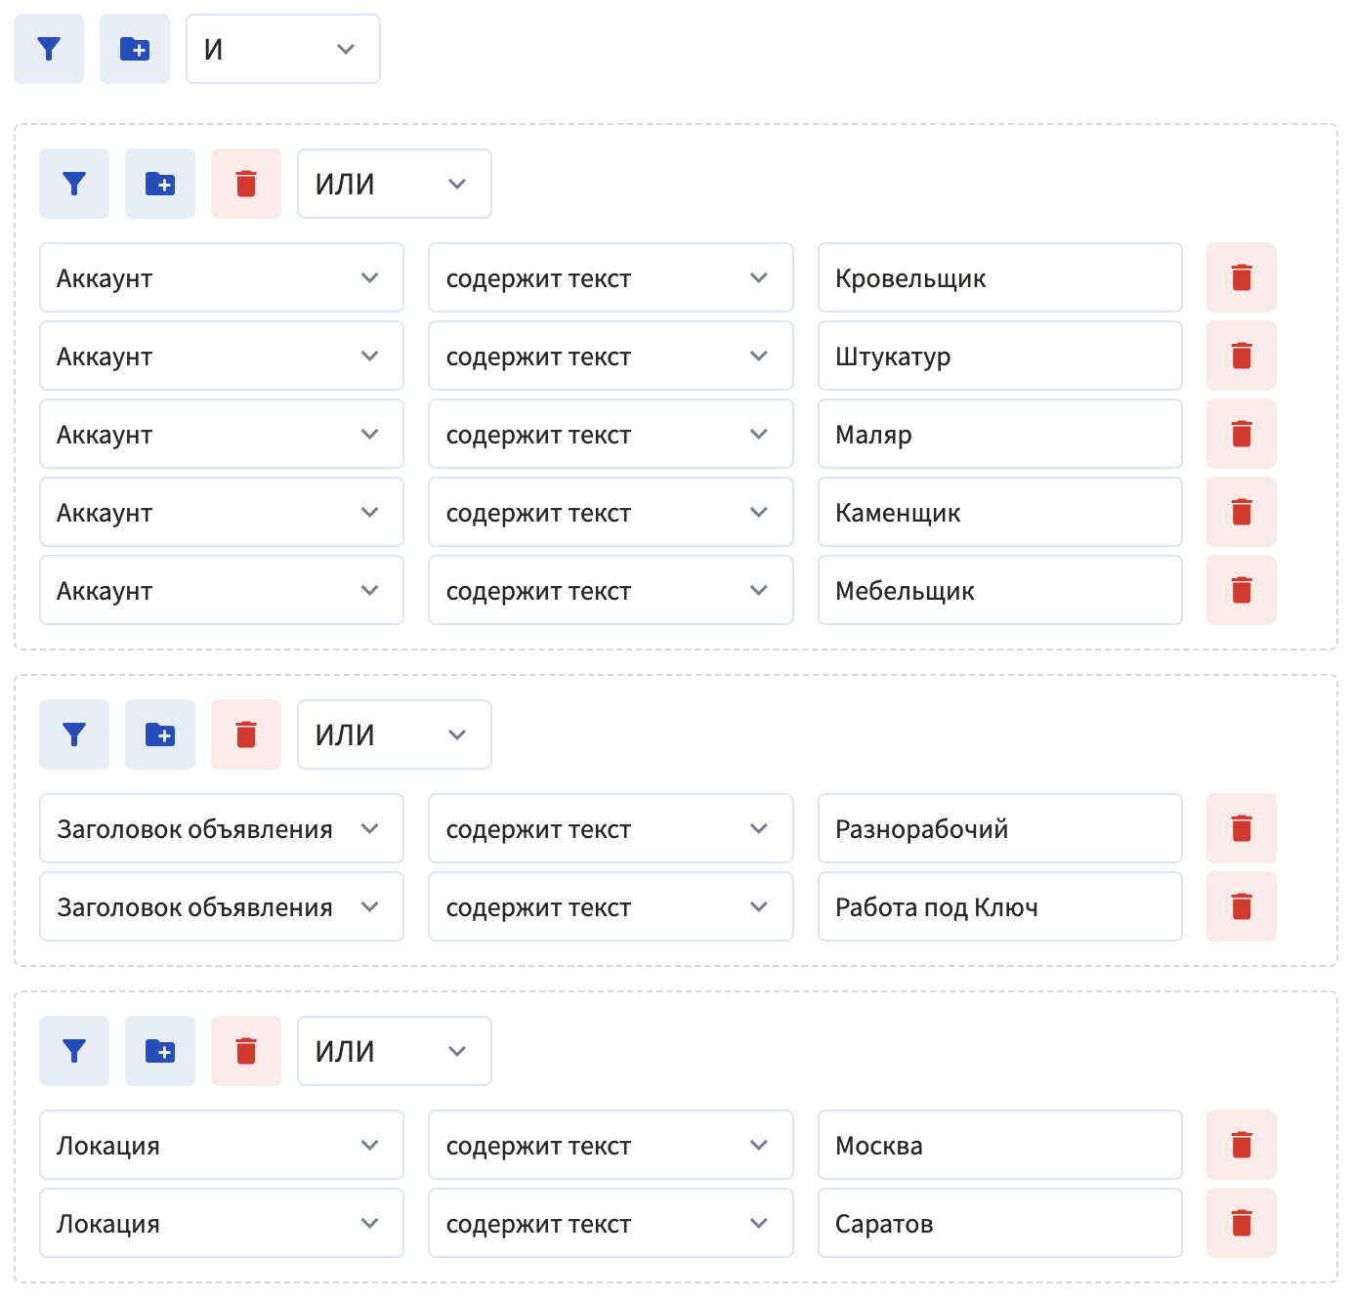Delete the Разнорабочий filter row
The height and width of the screenshot is (1301, 1352).
pyautogui.click(x=1241, y=828)
